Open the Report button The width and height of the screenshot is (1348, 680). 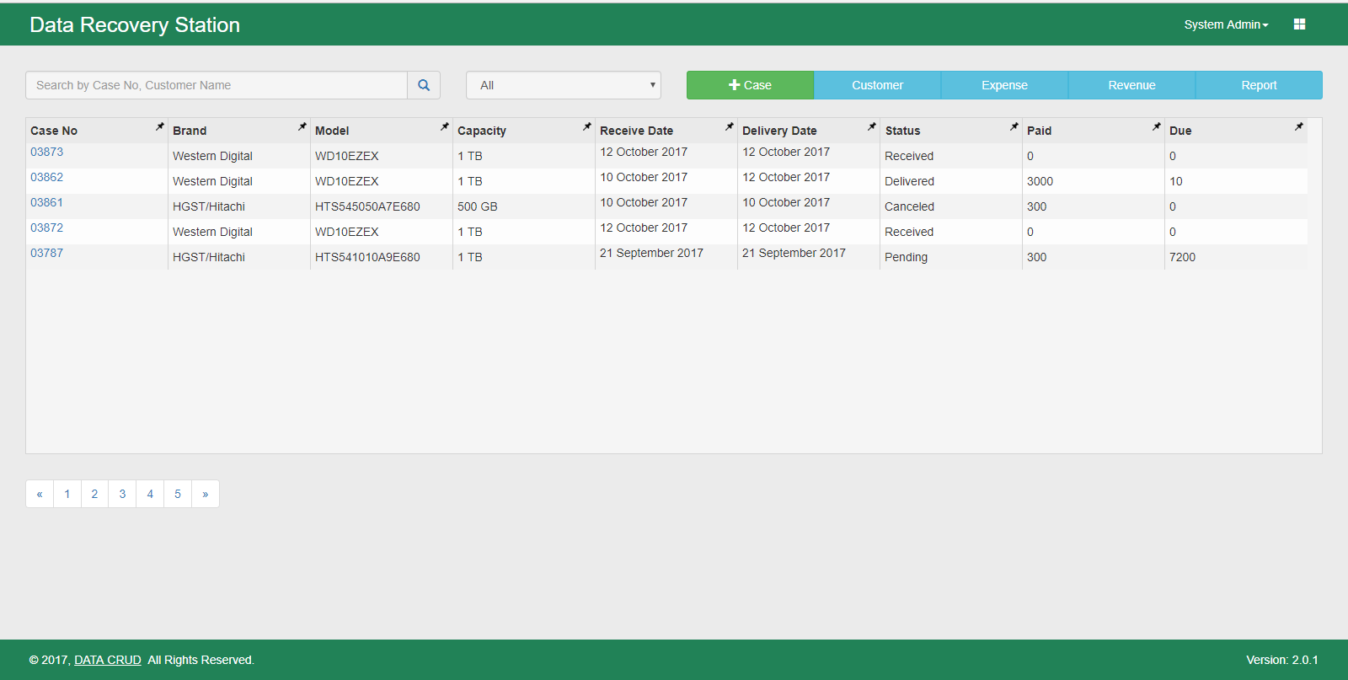point(1259,85)
